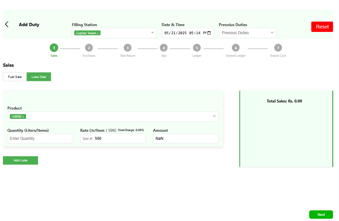Image resolution: width=339 pixels, height=221 pixels.
Task: Open the calendar picker icon in Date & Time
Action: pos(209,33)
